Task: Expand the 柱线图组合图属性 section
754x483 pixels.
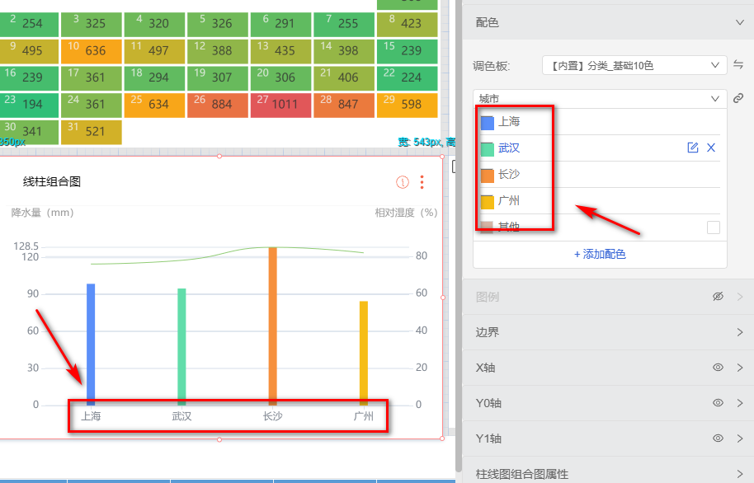Action: point(739,474)
